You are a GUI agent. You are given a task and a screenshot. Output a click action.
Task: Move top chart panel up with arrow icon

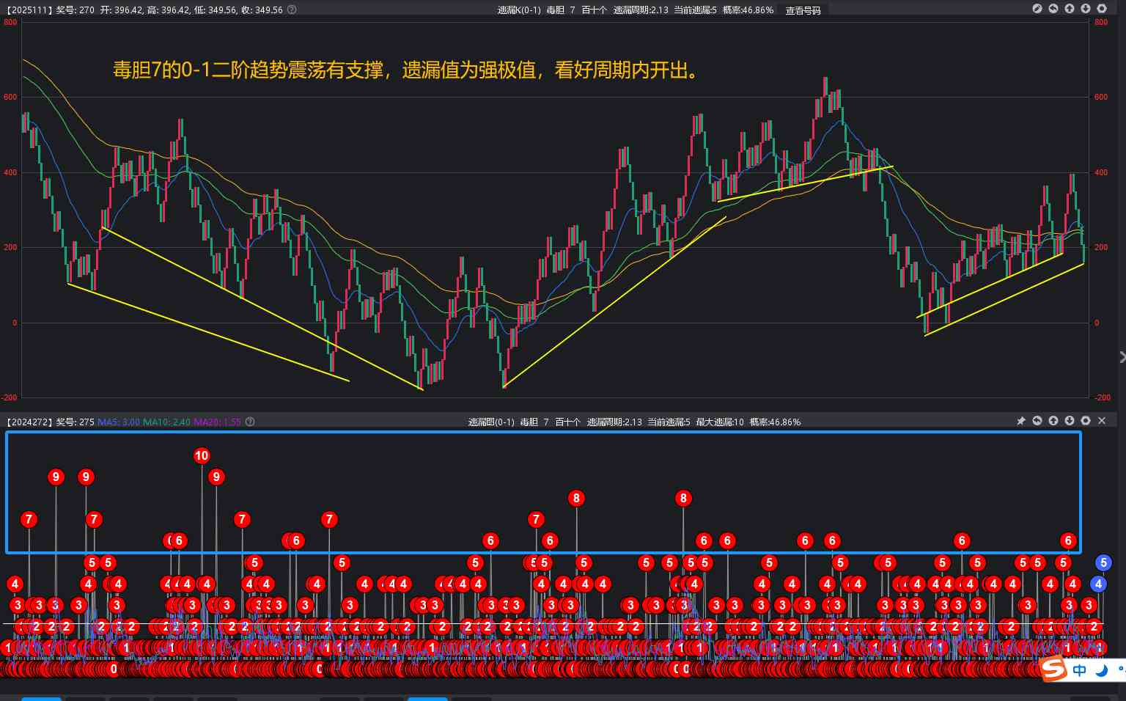tap(1069, 9)
